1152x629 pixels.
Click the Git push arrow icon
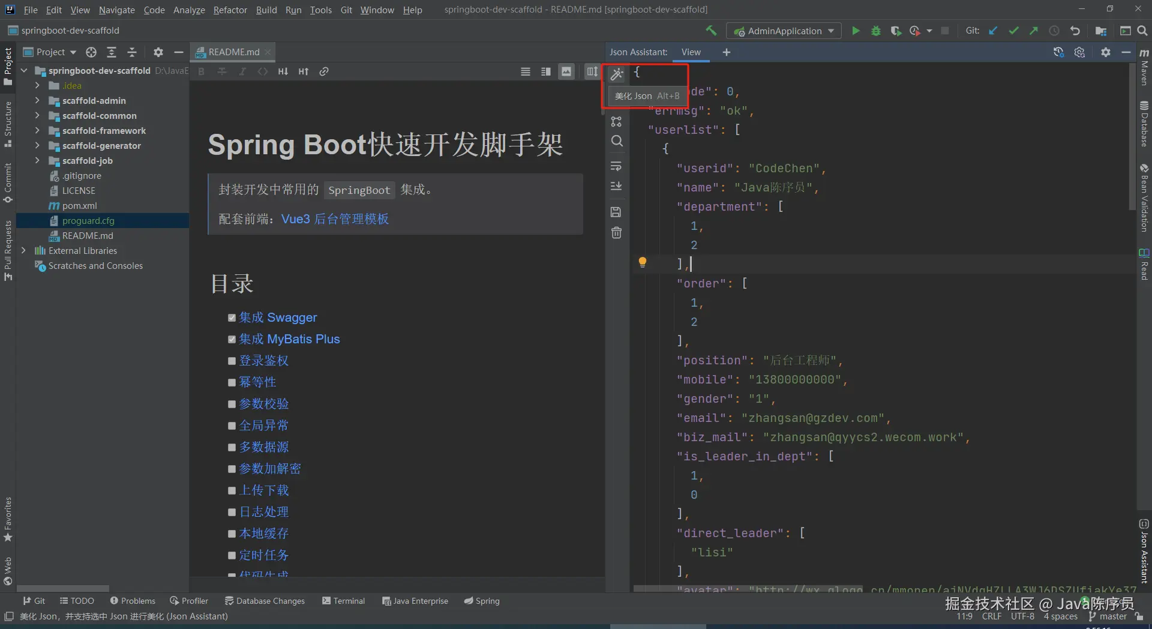coord(1034,31)
